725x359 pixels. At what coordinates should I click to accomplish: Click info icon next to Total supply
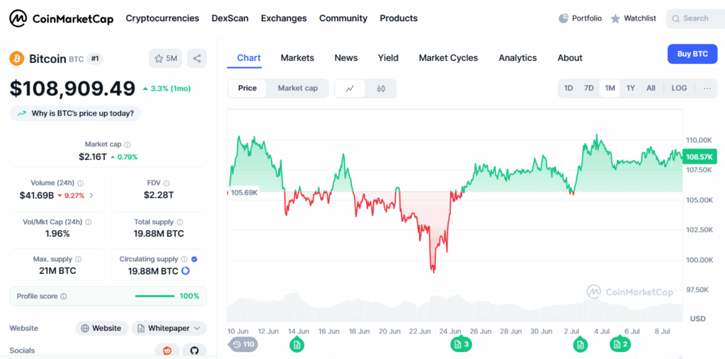click(x=180, y=222)
